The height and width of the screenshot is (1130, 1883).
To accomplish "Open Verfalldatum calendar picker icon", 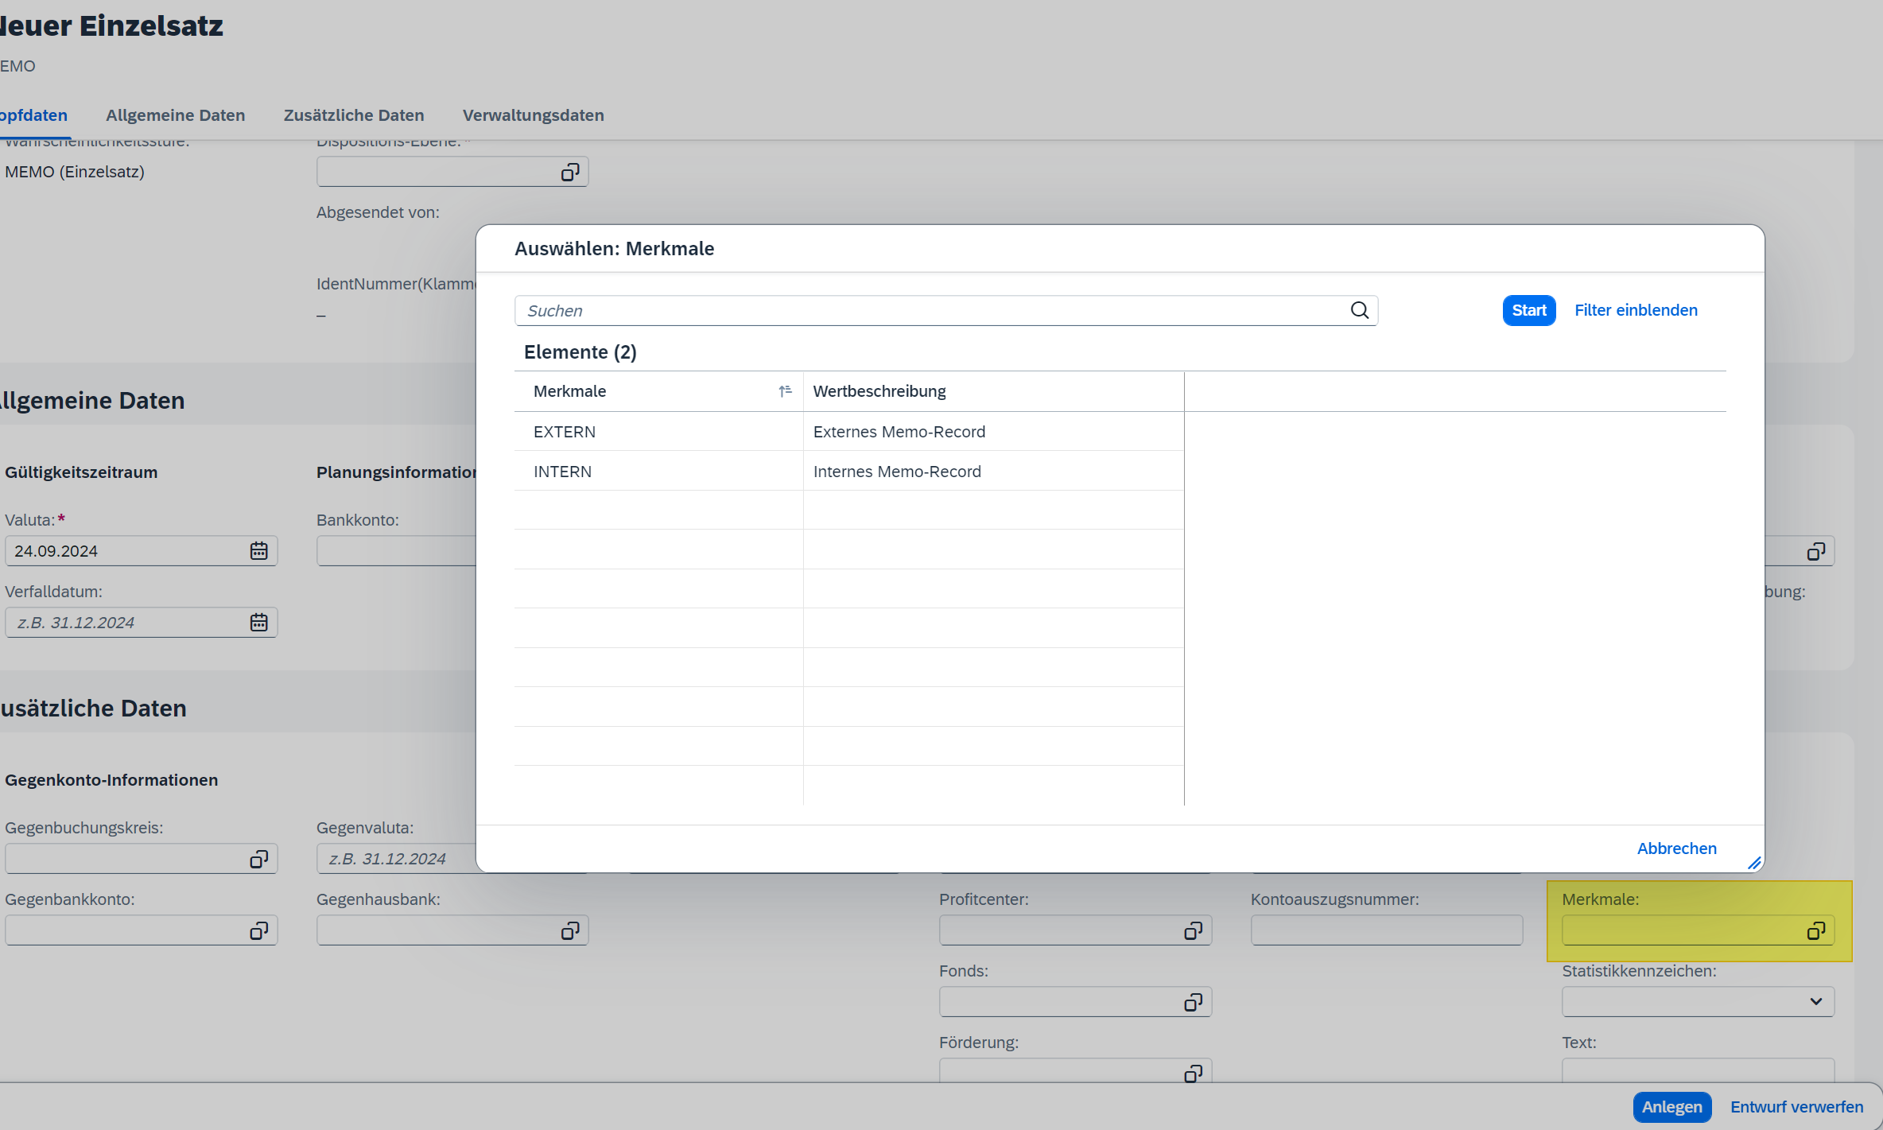I will [258, 622].
